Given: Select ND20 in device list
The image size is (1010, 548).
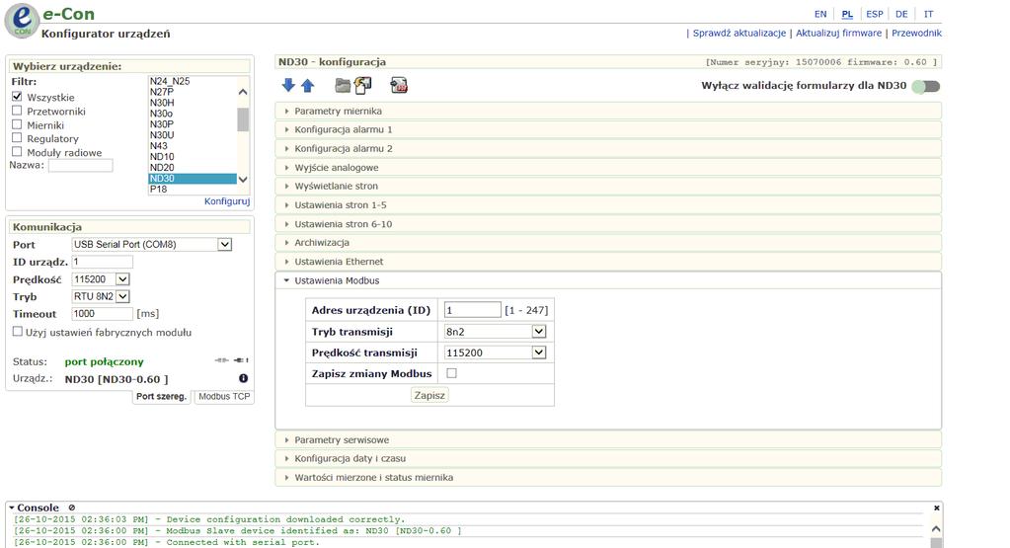Looking at the screenshot, I should [192, 168].
